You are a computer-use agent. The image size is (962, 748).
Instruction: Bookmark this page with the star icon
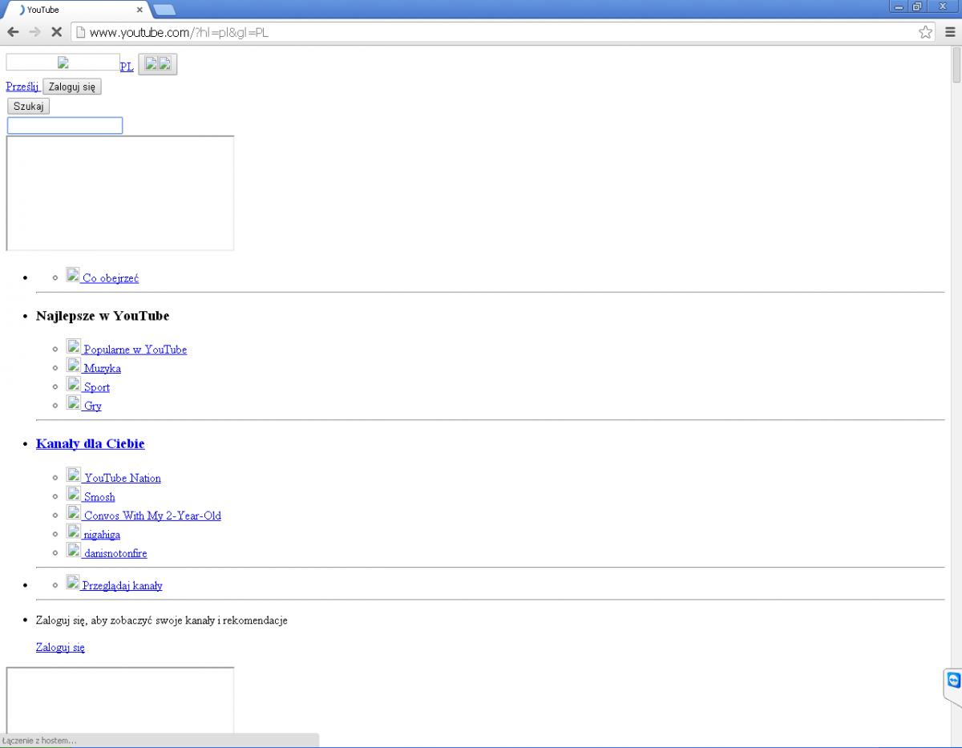926,32
